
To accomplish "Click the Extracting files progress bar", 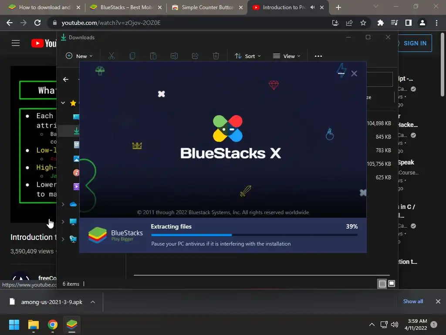I will [254, 235].
